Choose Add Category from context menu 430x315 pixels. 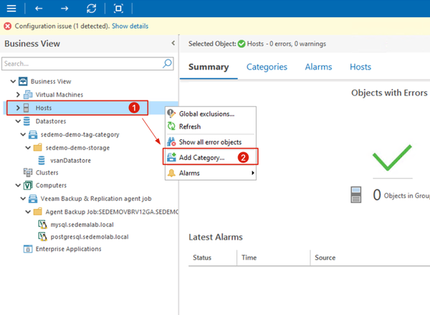tap(201, 157)
